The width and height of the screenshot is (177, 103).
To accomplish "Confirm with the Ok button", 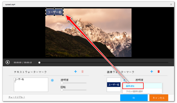I will coord(134,98).
